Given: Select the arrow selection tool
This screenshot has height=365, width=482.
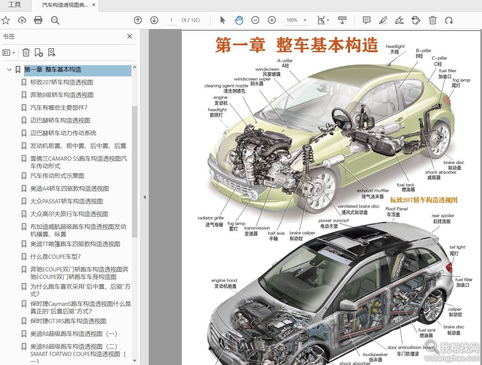Looking at the screenshot, I should click(222, 20).
